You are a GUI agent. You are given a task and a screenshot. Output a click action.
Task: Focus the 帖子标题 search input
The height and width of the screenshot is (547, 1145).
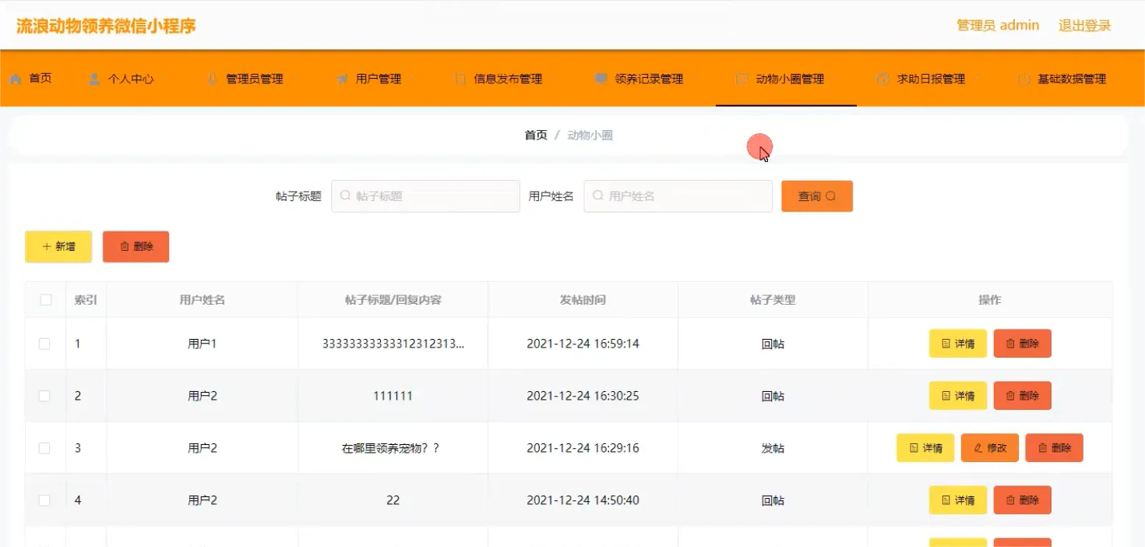(x=425, y=196)
